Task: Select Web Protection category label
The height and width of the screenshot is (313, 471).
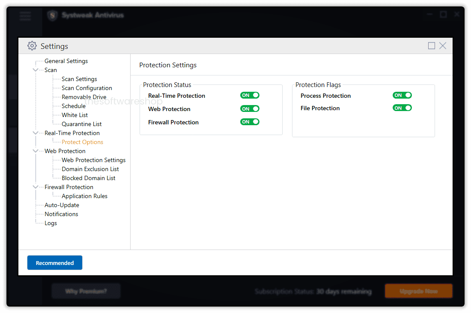Action: (x=65, y=151)
